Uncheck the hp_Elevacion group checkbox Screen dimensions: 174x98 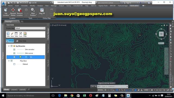click(x=11, y=46)
